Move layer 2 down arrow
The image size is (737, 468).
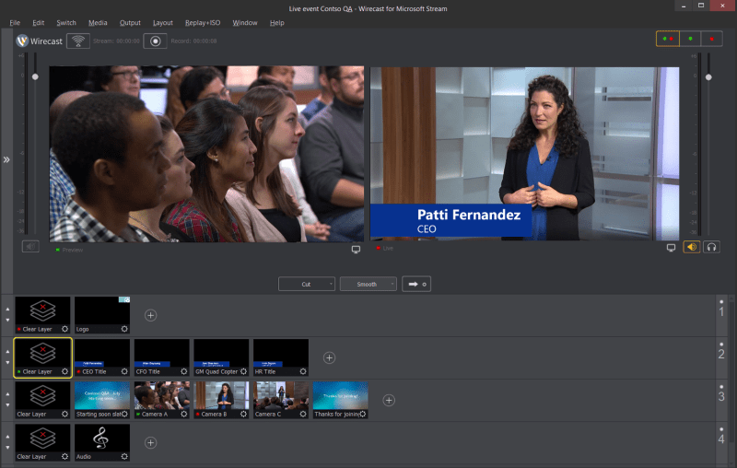click(x=7, y=363)
